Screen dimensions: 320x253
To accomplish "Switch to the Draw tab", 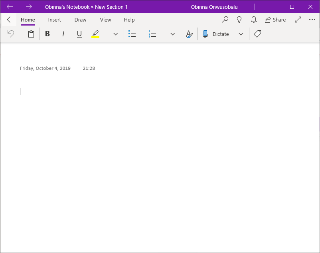I will (x=80, y=20).
